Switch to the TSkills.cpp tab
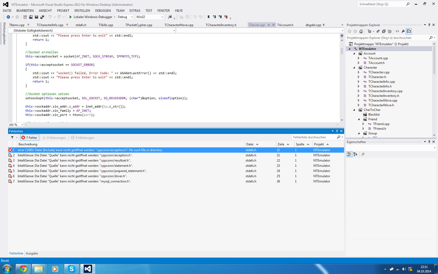The image size is (438, 274). [x=106, y=25]
